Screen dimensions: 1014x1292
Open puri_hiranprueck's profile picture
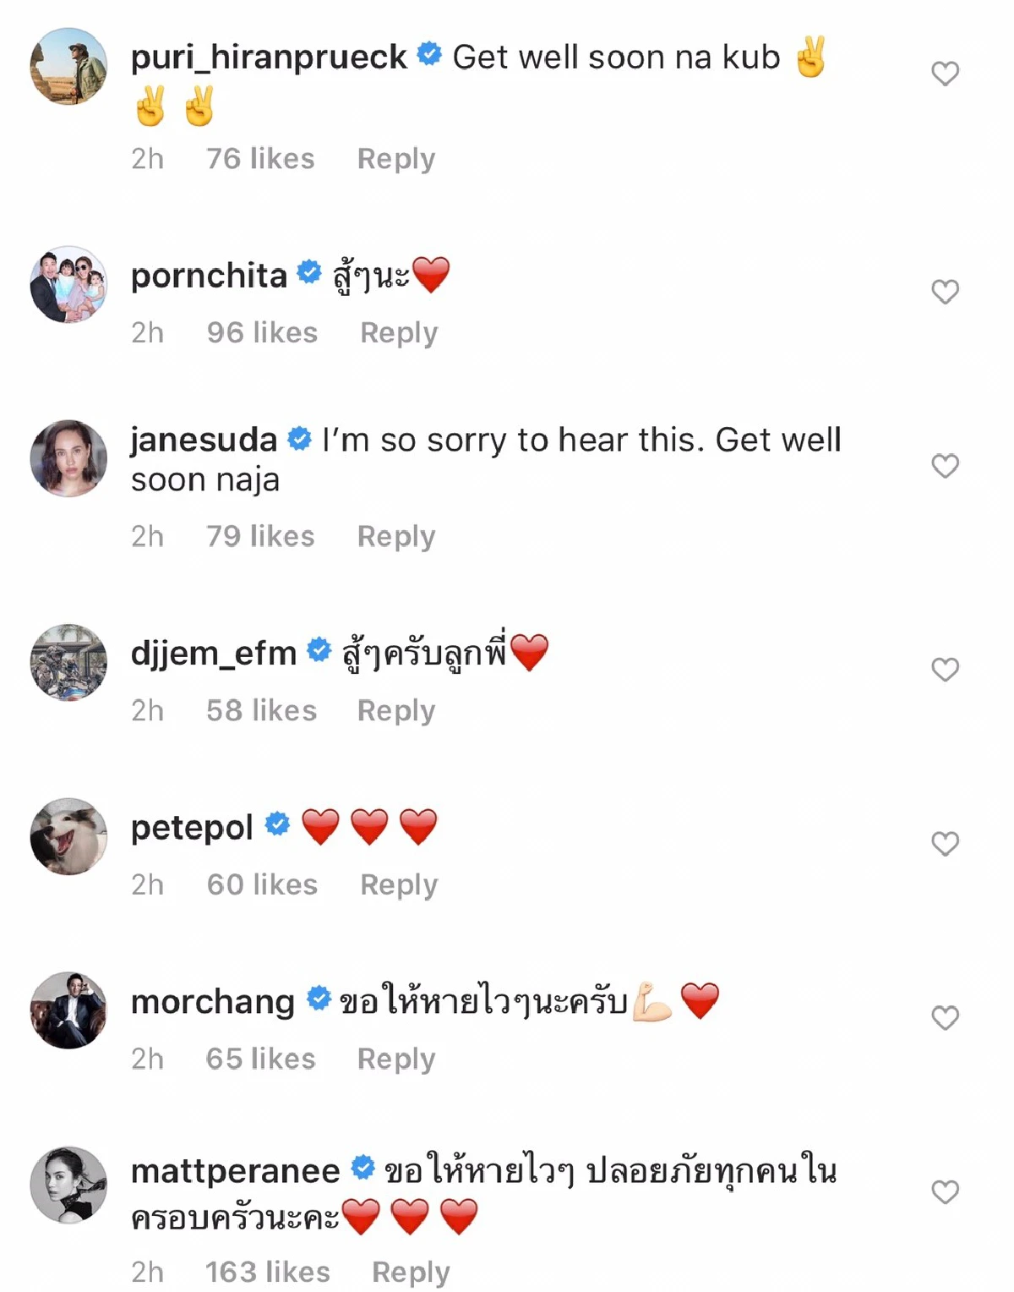(68, 66)
